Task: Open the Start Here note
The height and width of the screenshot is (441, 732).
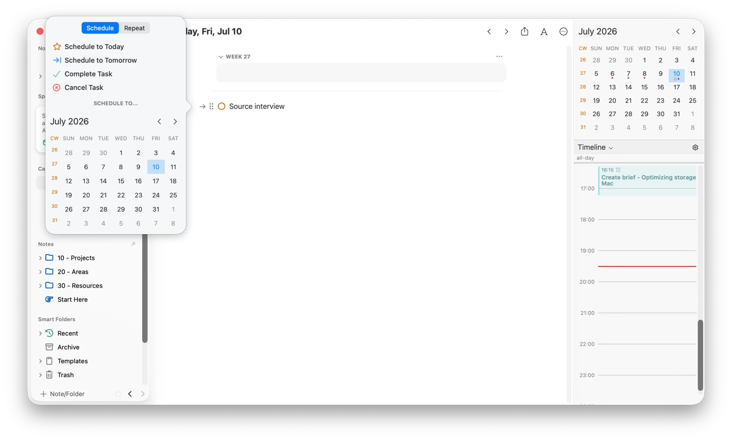Action: pos(73,299)
